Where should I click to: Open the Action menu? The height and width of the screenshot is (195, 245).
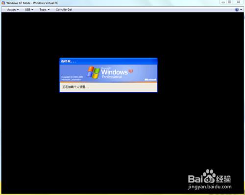click(x=13, y=10)
